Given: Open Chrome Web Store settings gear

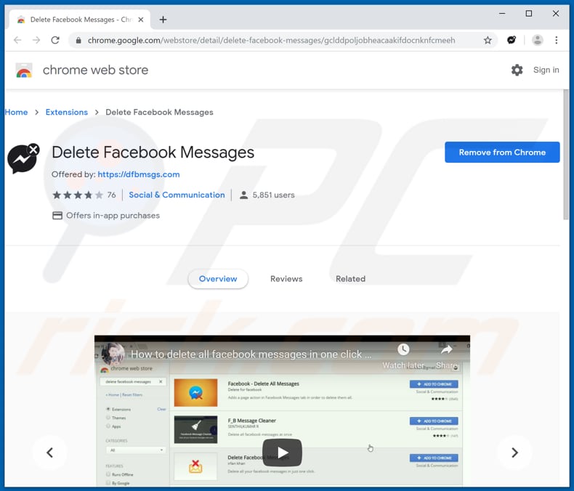Looking at the screenshot, I should point(517,70).
